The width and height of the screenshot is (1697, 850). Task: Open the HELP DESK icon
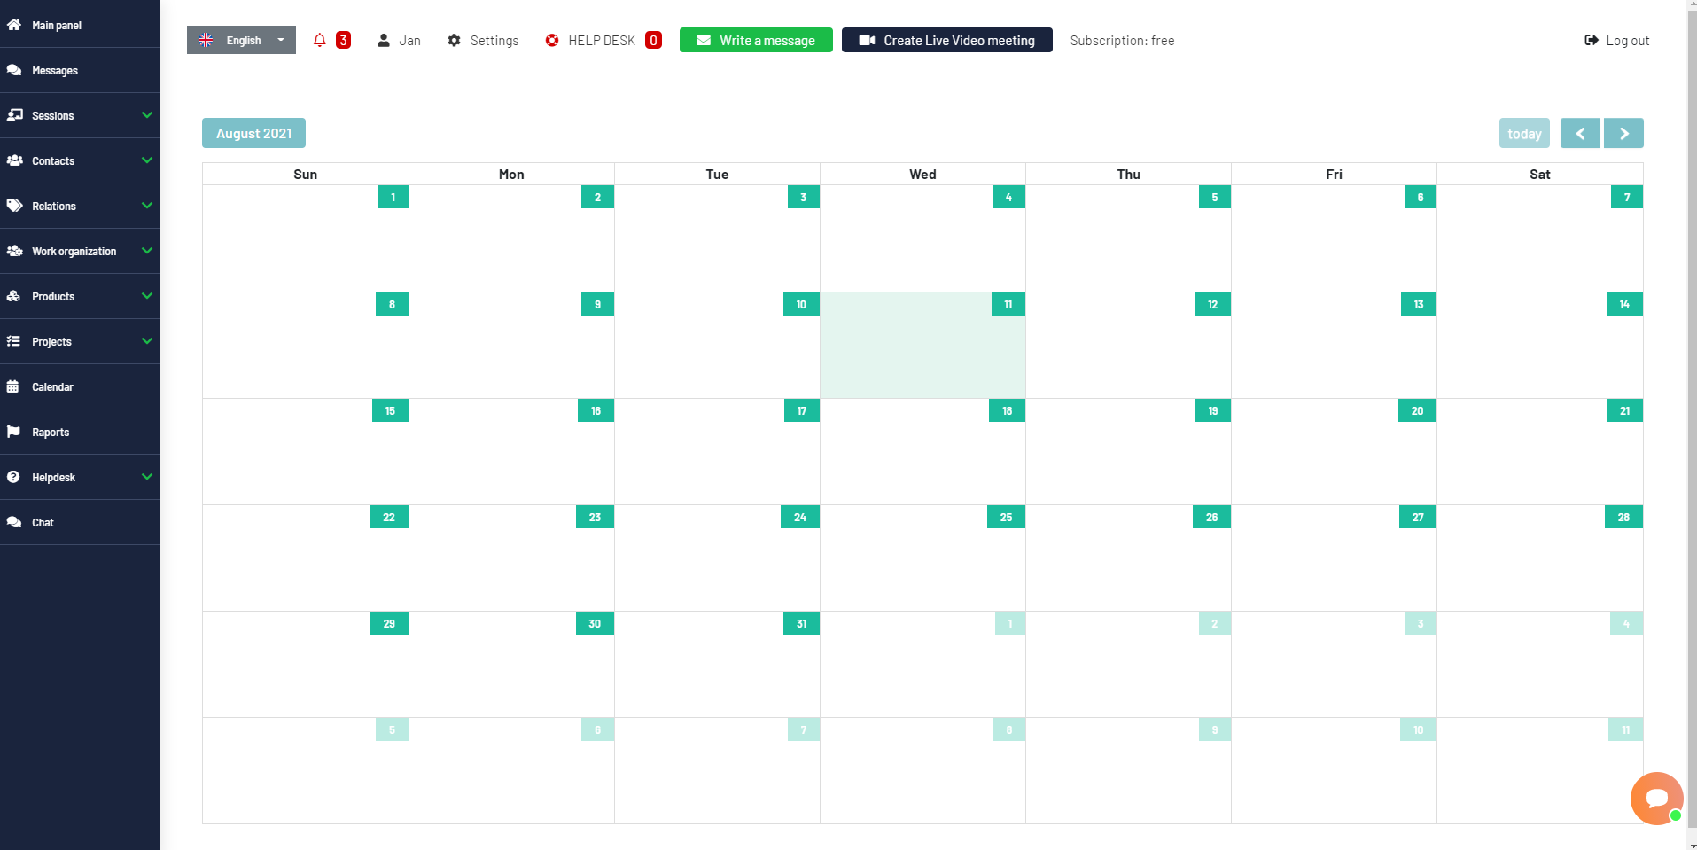click(551, 40)
